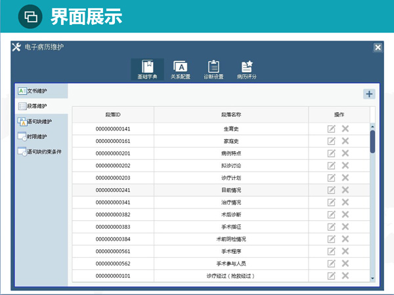The image size is (394, 295).
Task: Delete row with ID 00000000384
Action: (x=345, y=239)
